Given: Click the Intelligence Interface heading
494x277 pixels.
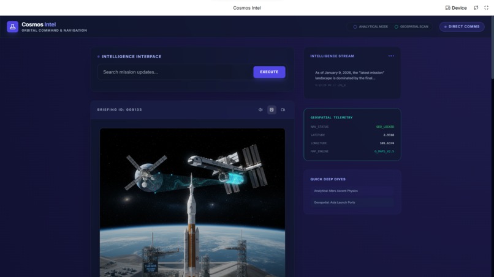Looking at the screenshot, I should [131, 57].
